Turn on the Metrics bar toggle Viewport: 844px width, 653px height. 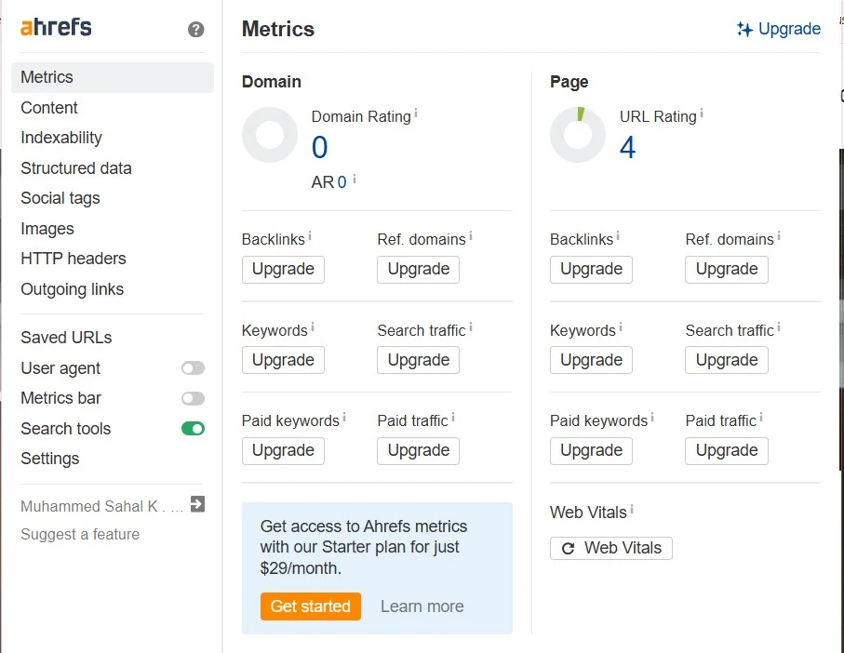(x=193, y=398)
